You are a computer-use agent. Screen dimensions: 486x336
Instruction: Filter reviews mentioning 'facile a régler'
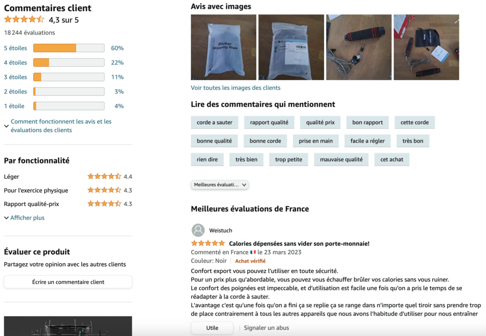[367, 141]
